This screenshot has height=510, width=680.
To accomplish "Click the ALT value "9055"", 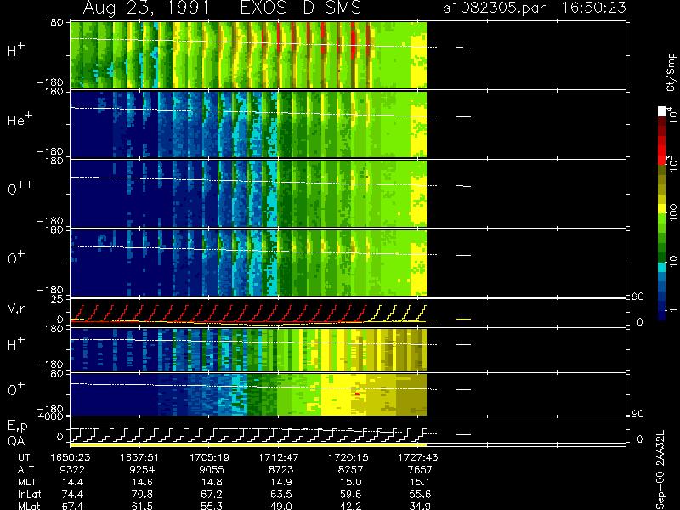I will 211,470.
